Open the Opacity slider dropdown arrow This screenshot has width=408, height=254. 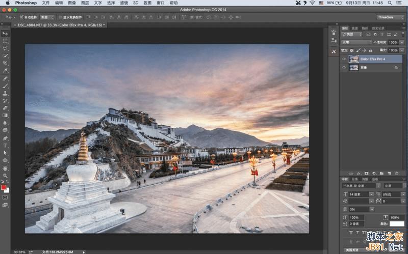(x=402, y=42)
